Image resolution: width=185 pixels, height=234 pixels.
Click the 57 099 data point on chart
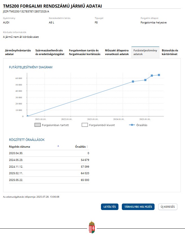click(x=145, y=80)
